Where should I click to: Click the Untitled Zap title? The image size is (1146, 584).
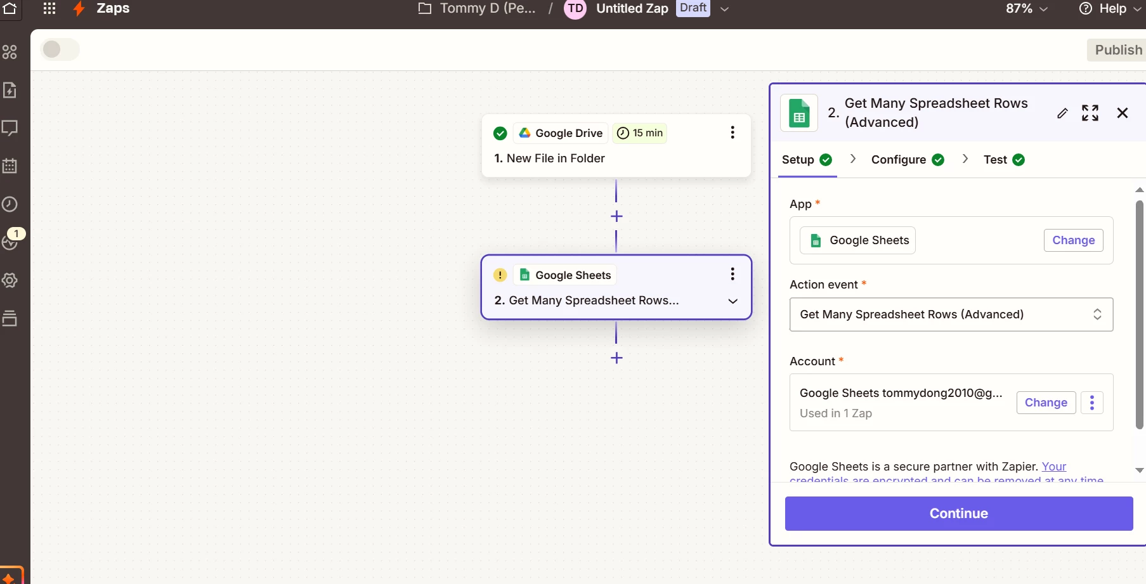632,8
